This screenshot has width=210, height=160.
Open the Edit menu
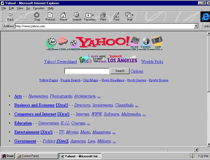[11, 8]
